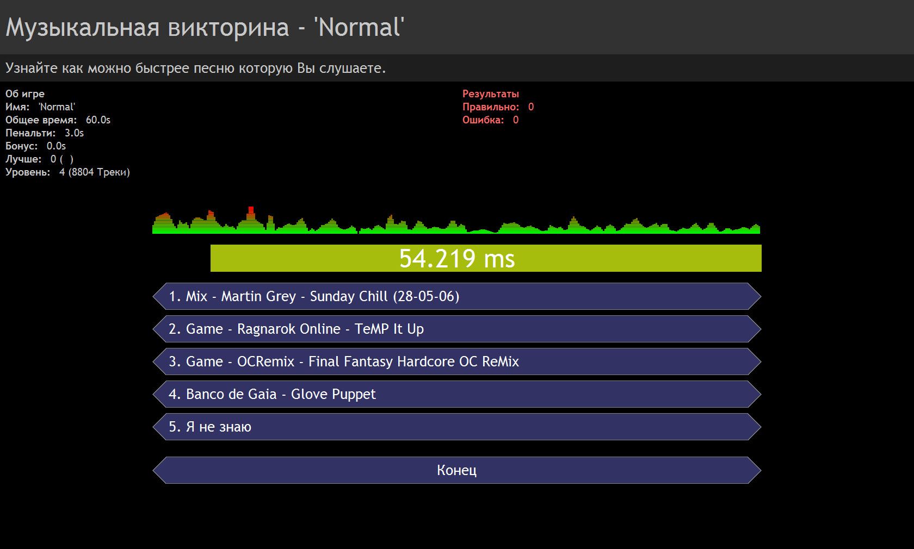The image size is (914, 549).
Task: Click the 'Ошибка: 0' result line
Action: (491, 120)
